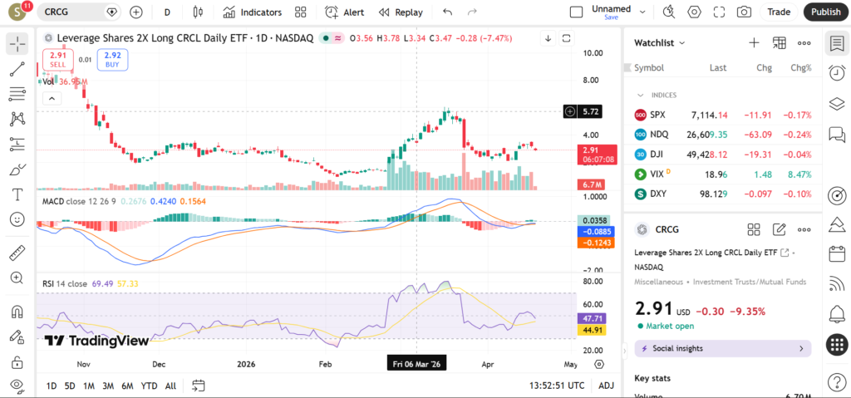This screenshot has height=398, width=851.
Task: Click the Publish button
Action: click(x=825, y=12)
